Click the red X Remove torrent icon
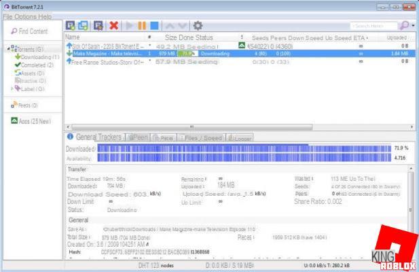Image resolution: width=419 pixels, height=272 pixels. coord(114,26)
